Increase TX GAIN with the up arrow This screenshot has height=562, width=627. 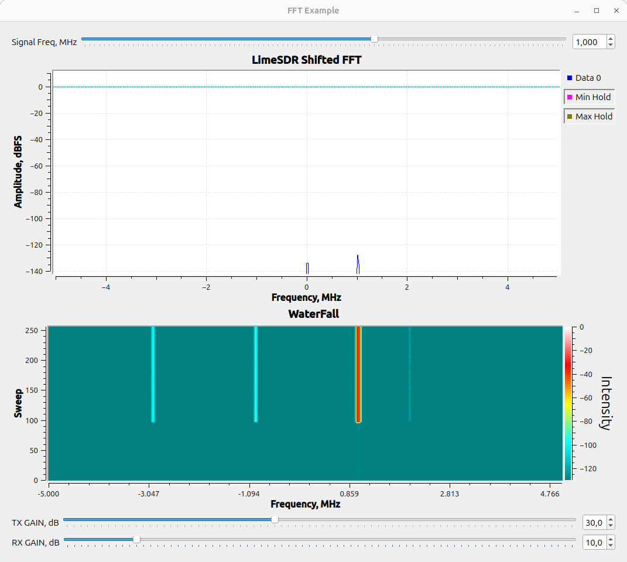coord(611,519)
